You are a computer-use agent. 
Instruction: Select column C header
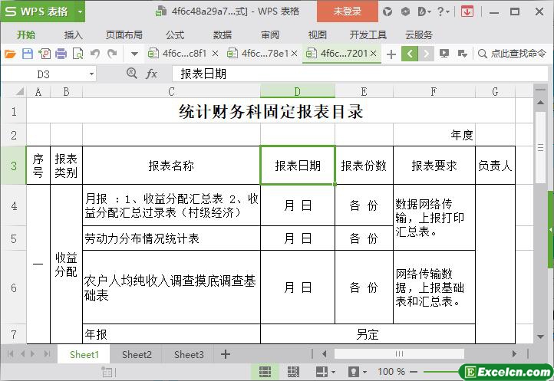point(171,91)
